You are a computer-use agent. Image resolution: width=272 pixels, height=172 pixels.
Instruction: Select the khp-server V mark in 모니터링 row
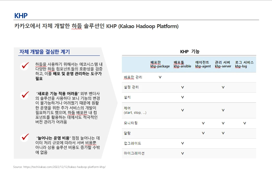223,123
